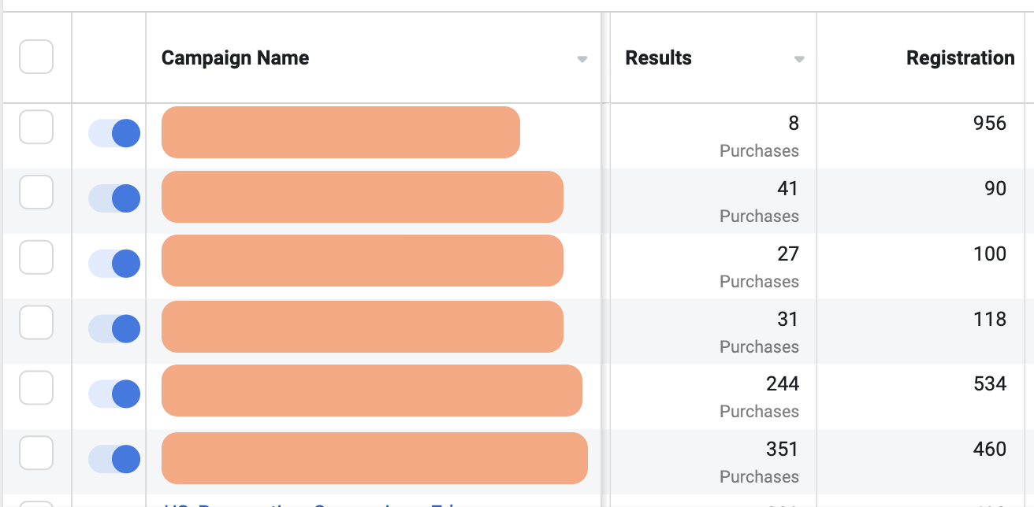Toggle off the campaign with 956 registrations
The height and width of the screenshot is (507, 1034).
point(114,134)
